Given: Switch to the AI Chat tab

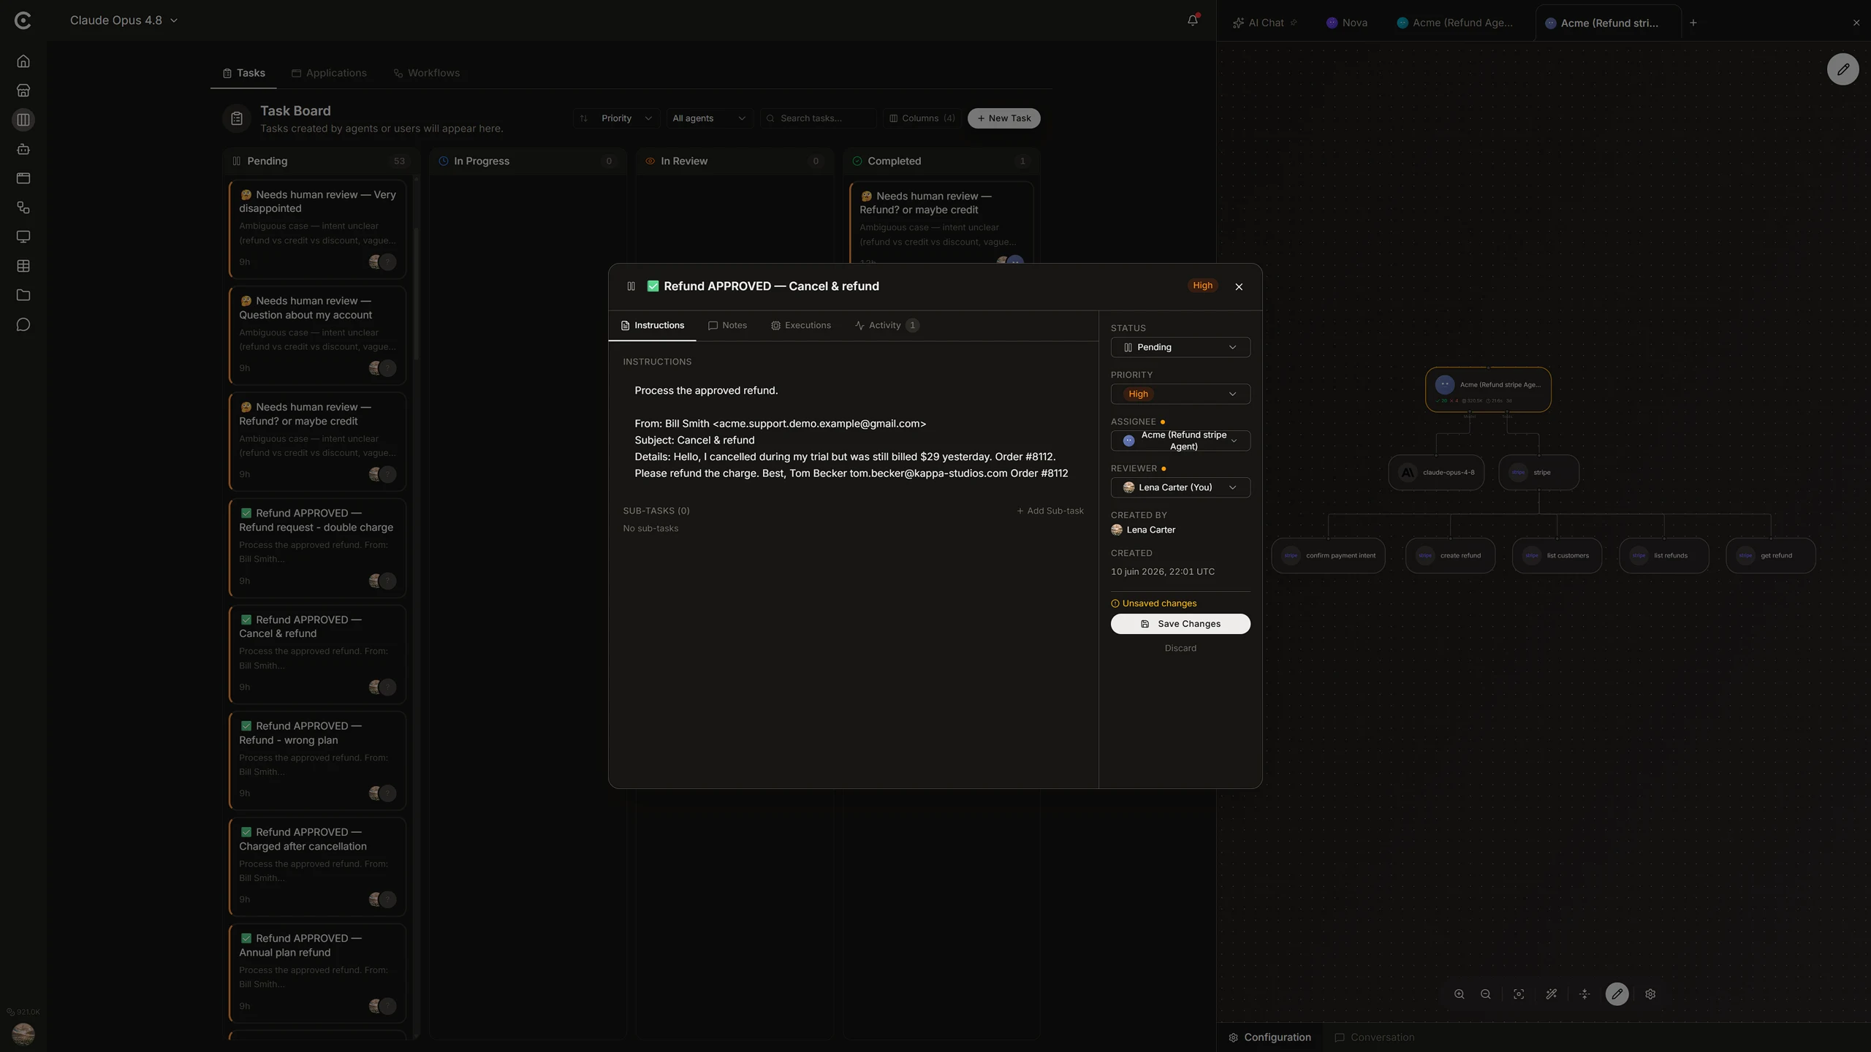Looking at the screenshot, I should pos(1264,23).
